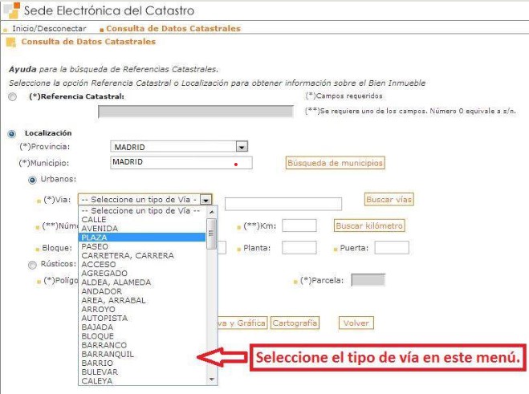The width and height of the screenshot is (529, 394).
Task: Open Consulta de Datos Catastrales menu link
Action: tap(173, 29)
